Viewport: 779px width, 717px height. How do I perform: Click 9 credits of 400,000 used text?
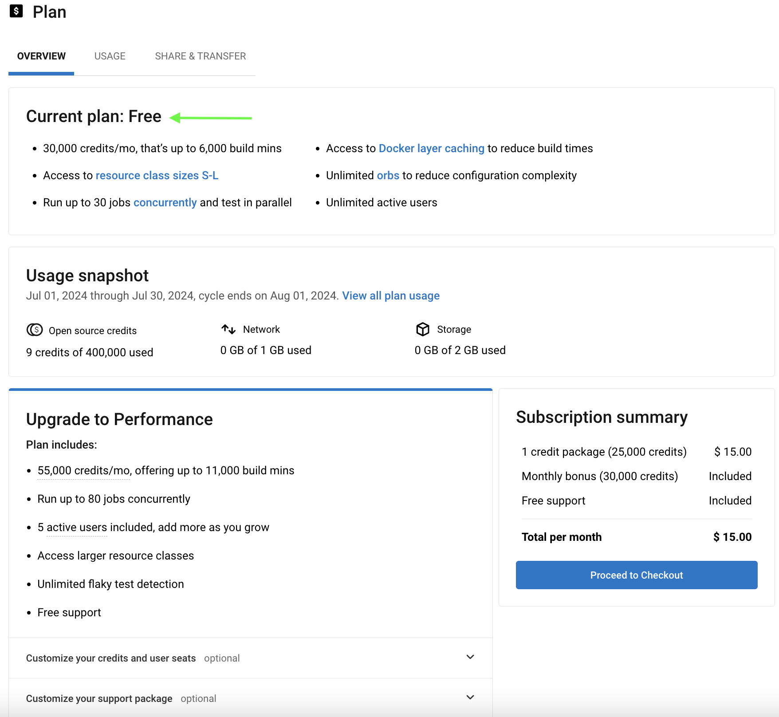90,353
